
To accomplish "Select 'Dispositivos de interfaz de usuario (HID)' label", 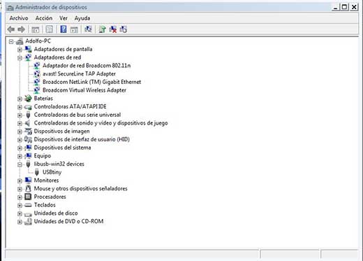I will [82, 139].
